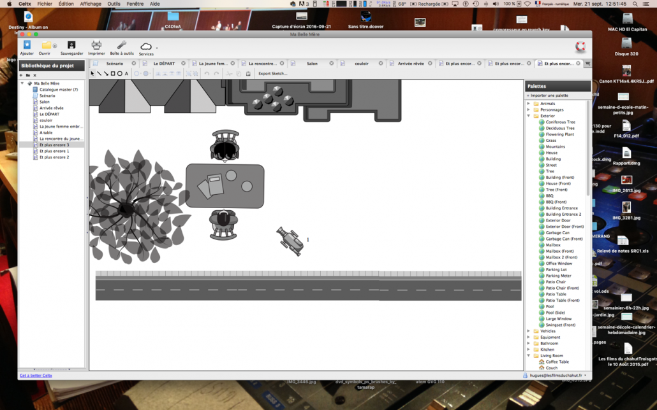Cut selection with scissors icon
Viewport: 657px width, 410px height.
pos(229,74)
